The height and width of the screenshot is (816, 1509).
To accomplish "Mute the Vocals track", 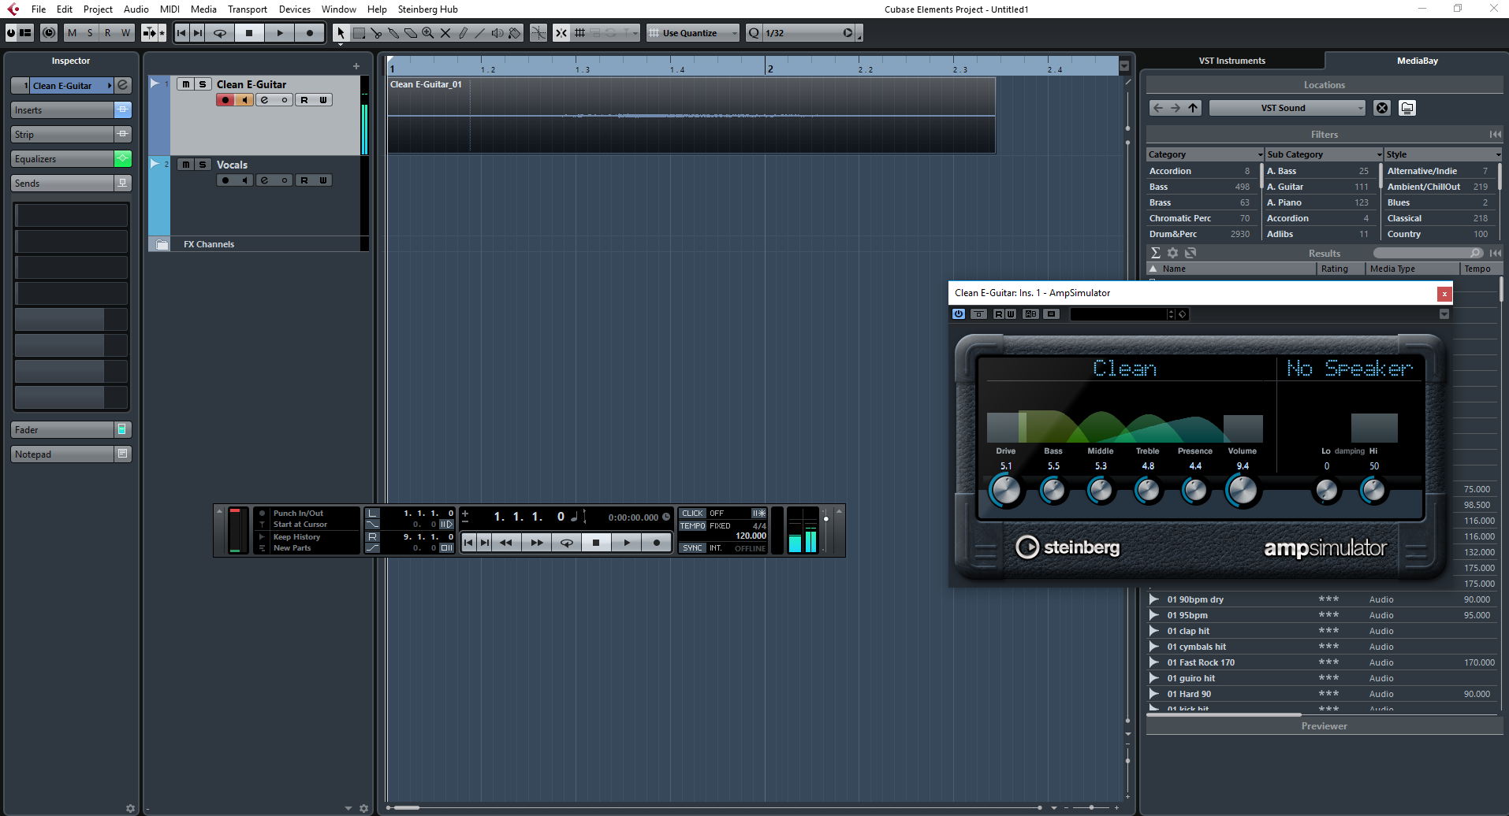I will (186, 165).
